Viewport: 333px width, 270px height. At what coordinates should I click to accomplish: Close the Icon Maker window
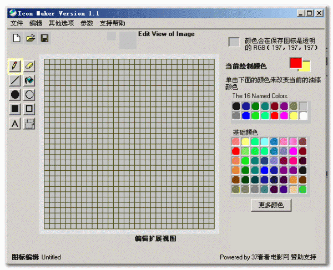319,13
